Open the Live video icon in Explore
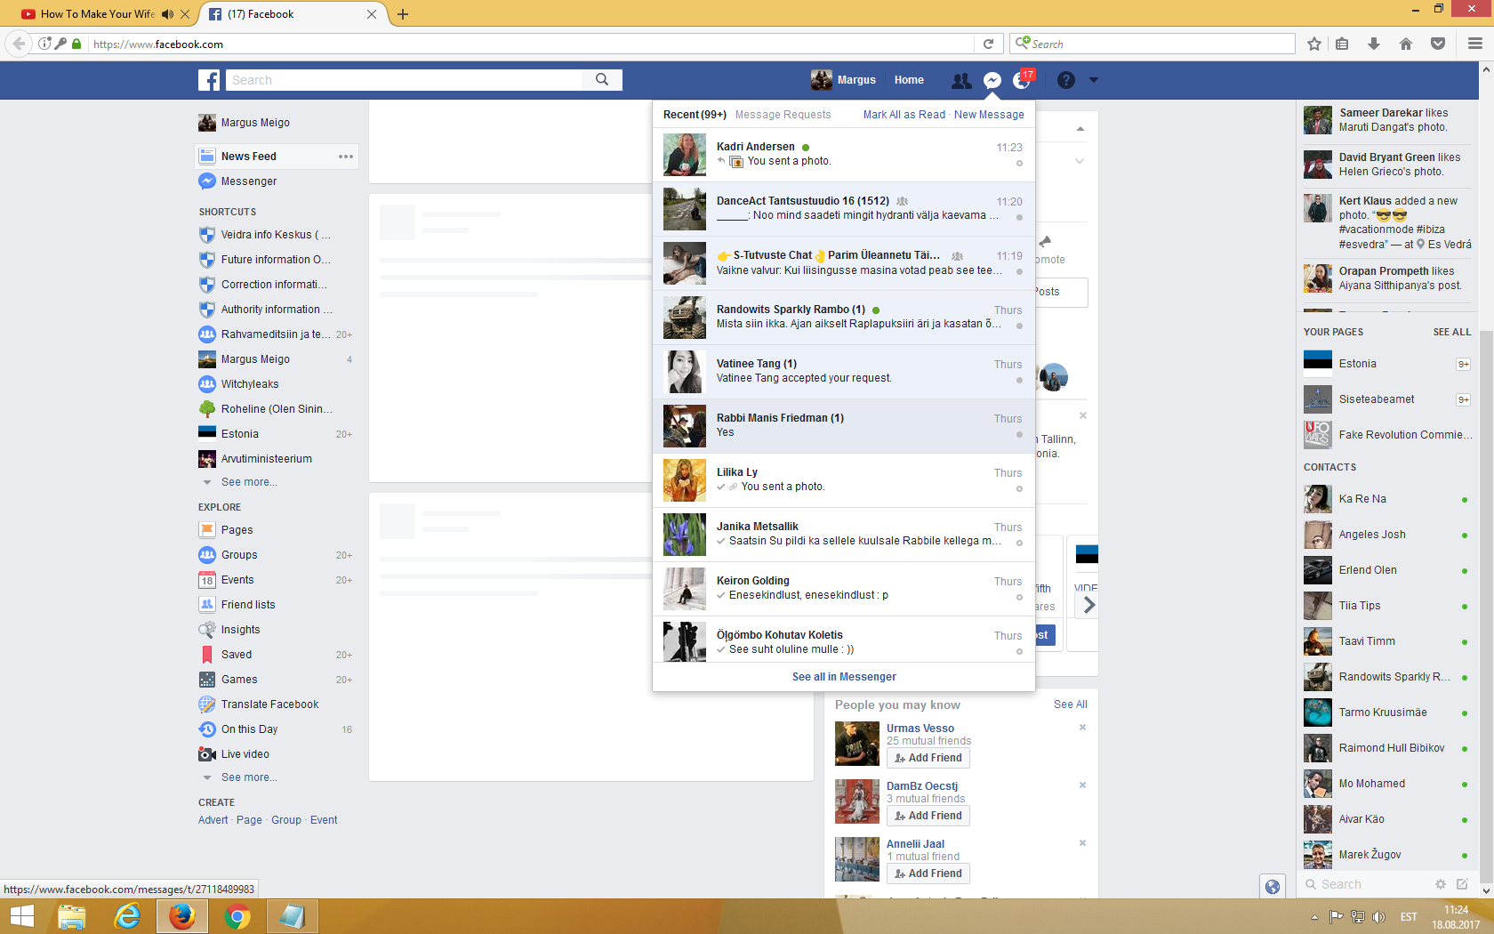Viewport: 1494px width, 934px height. (207, 754)
